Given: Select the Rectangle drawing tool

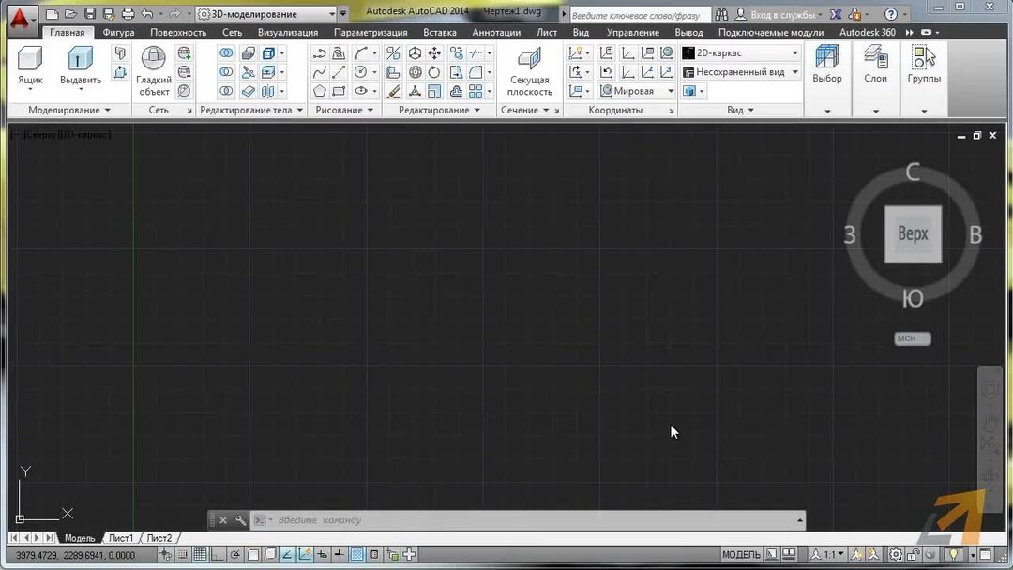Looking at the screenshot, I should pyautogui.click(x=339, y=91).
